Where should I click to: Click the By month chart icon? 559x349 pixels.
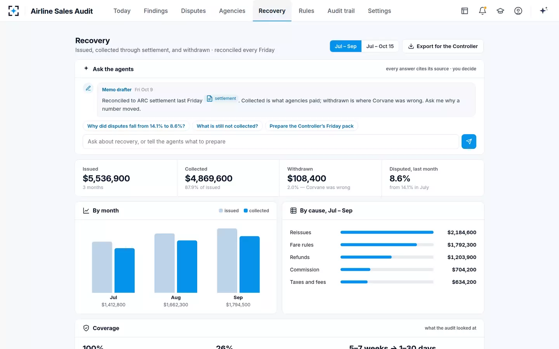(86, 211)
